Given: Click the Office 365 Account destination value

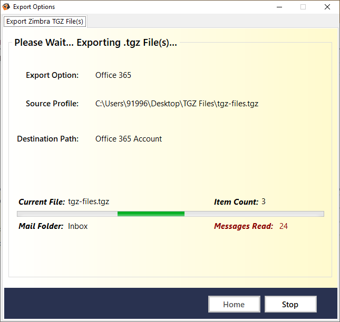Looking at the screenshot, I should pos(129,139).
